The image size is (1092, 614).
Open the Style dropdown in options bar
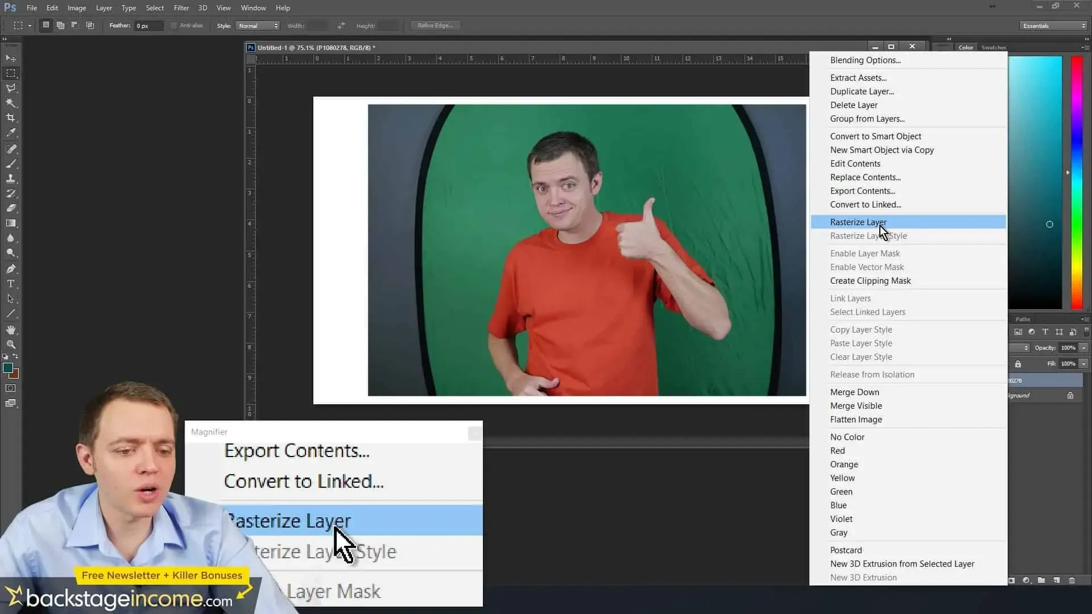tap(258, 25)
